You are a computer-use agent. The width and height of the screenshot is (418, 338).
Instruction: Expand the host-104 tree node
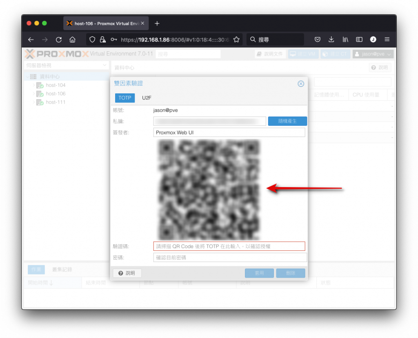coord(34,85)
